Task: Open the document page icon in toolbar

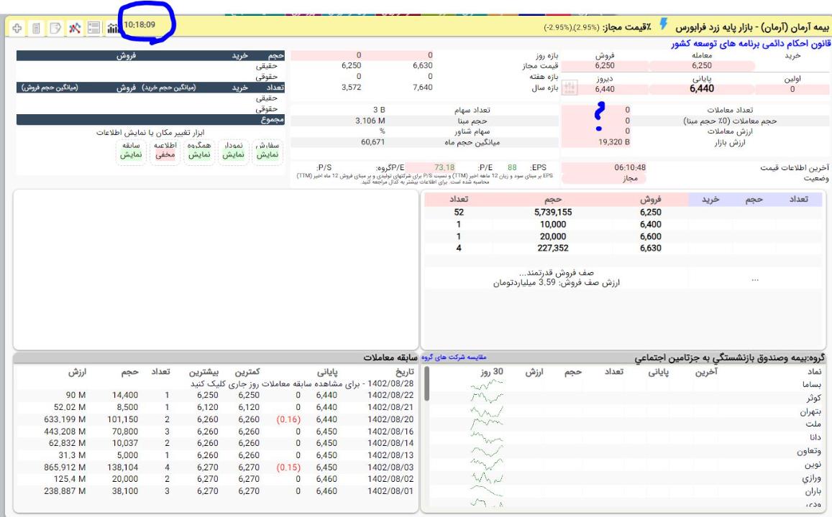Action: (x=35, y=29)
